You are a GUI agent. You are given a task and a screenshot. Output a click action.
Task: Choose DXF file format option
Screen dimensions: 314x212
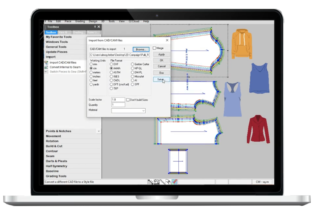(111, 64)
